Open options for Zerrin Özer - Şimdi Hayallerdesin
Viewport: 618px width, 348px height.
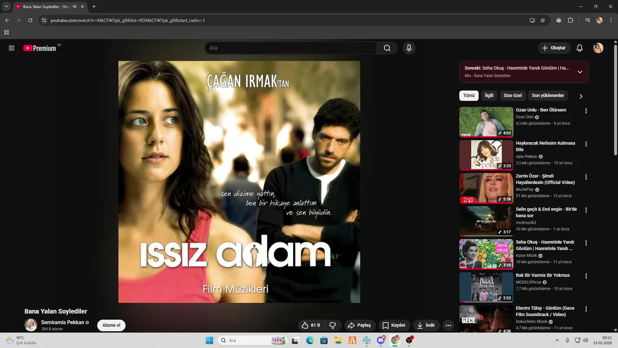point(586,177)
